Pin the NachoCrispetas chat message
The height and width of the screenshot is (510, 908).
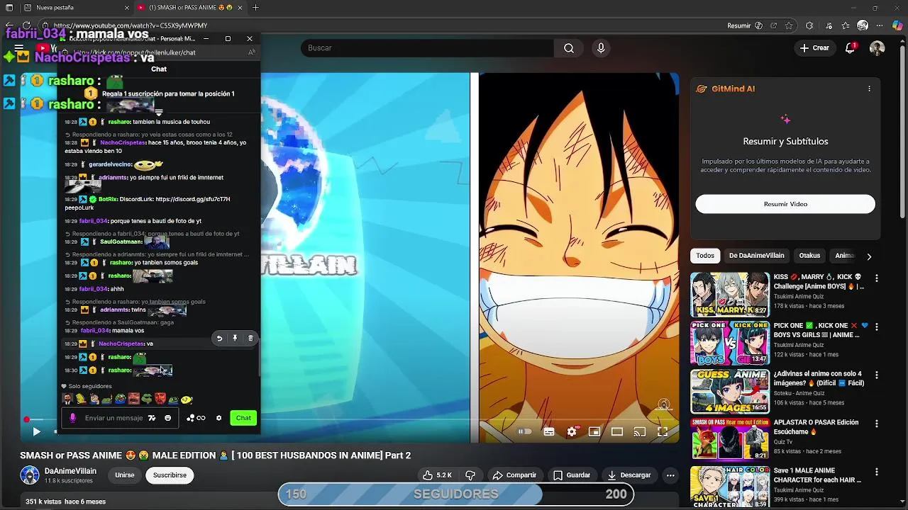pos(235,339)
